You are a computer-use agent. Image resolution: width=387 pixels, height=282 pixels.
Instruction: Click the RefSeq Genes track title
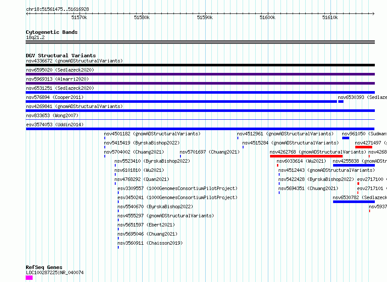point(44,267)
